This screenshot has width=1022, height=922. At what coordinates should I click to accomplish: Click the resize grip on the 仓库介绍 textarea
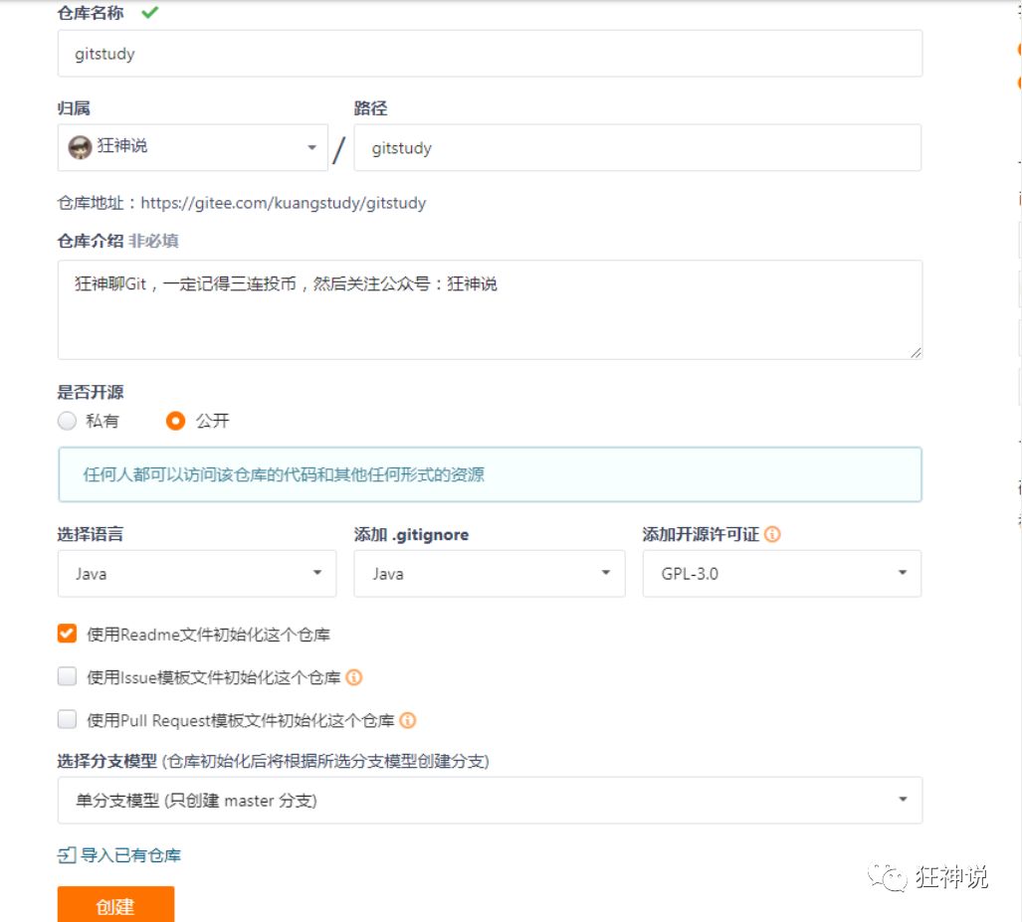click(x=914, y=352)
